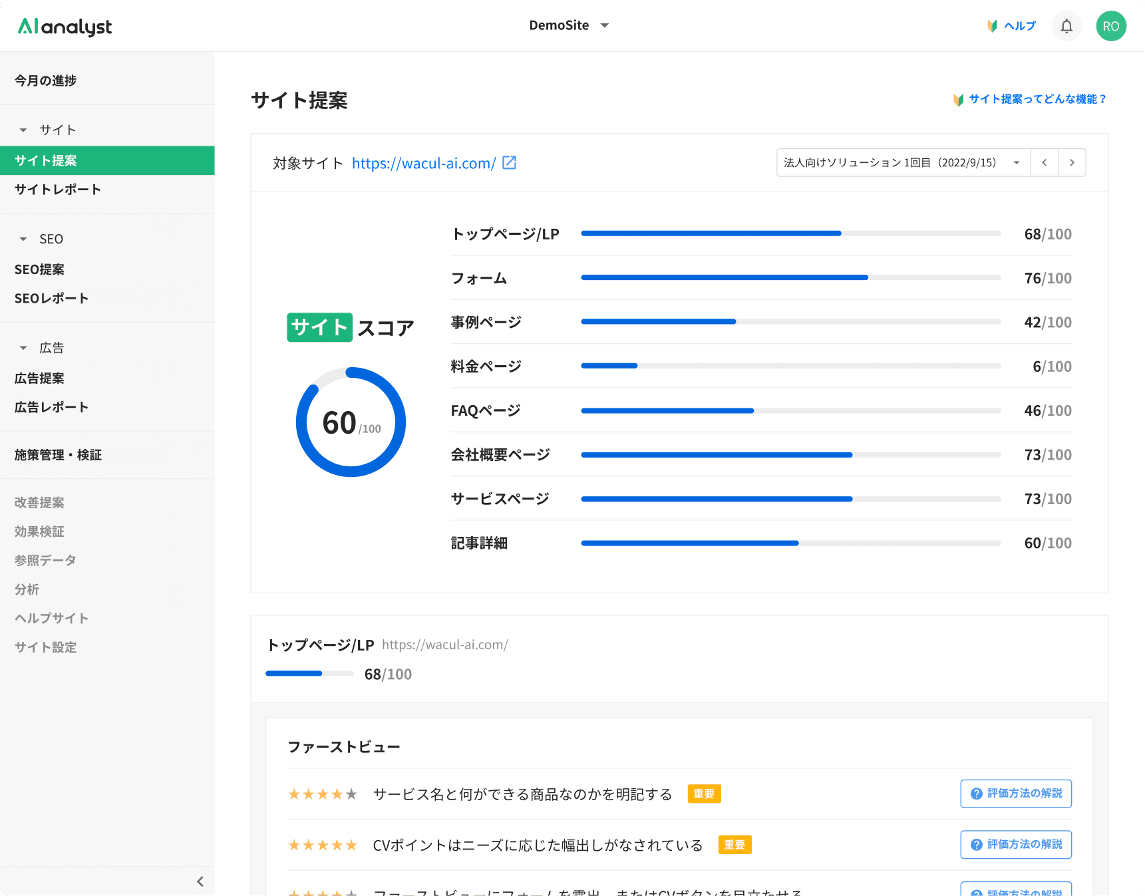Viewport: 1145px width, 896px height.
Task: Collapse the サイト sidebar section
Action: coord(24,130)
